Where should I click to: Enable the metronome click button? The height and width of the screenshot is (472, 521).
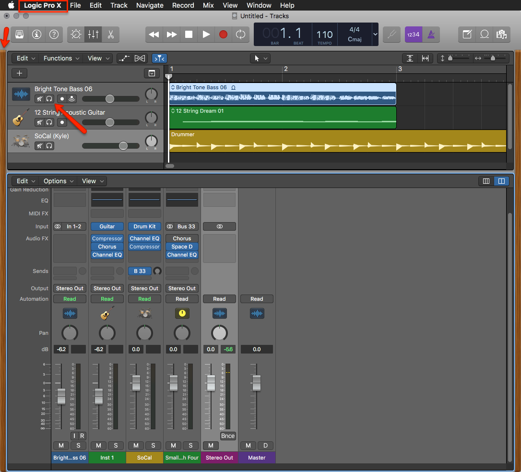(x=430, y=35)
